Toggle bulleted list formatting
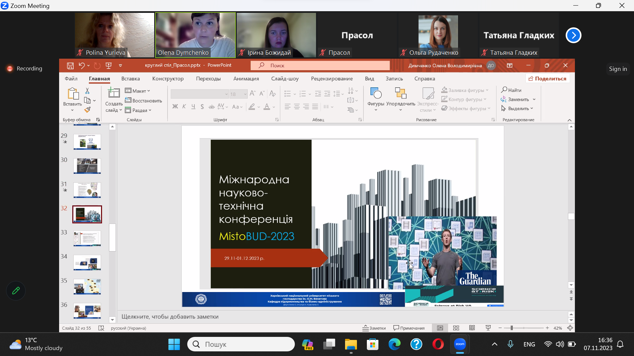 tap(288, 94)
